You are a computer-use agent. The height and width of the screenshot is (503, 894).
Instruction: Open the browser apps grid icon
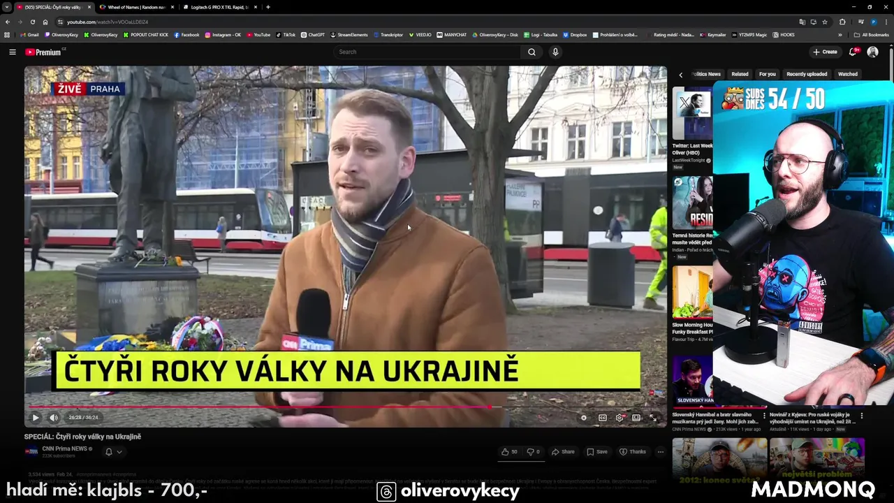(7, 34)
